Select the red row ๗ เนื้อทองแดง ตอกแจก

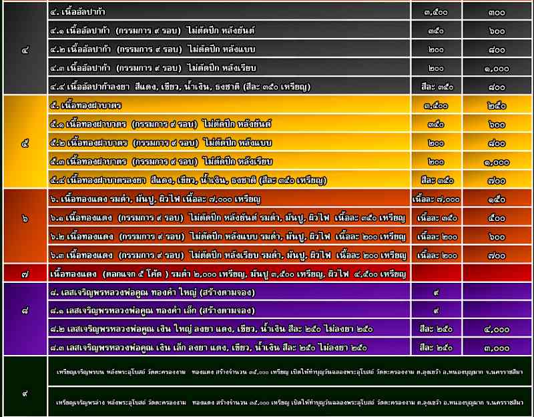click(227, 274)
